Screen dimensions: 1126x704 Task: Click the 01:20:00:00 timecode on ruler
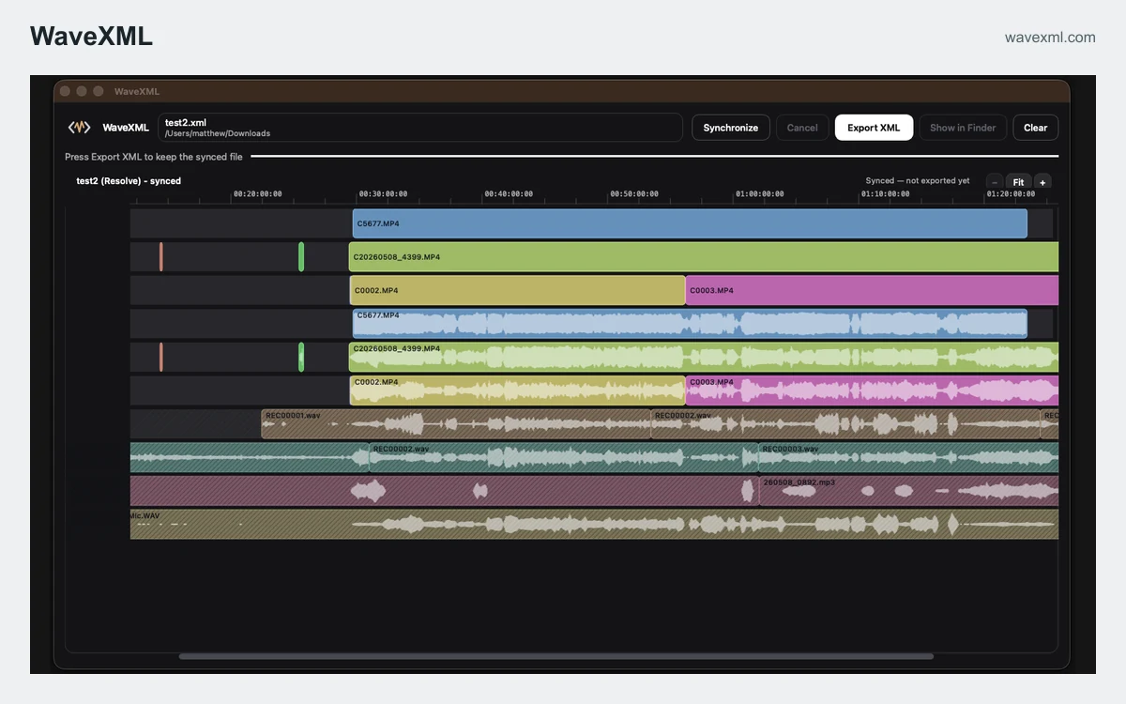pos(1012,194)
